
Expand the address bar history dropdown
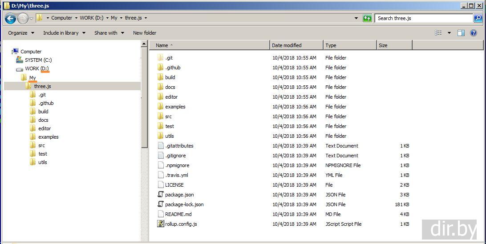[356, 18]
